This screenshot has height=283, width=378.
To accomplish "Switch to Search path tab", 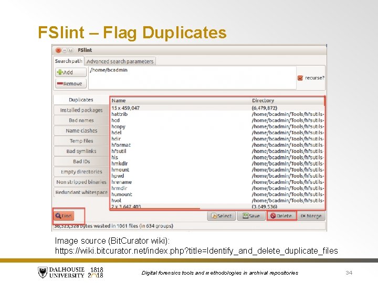I will click(x=68, y=61).
